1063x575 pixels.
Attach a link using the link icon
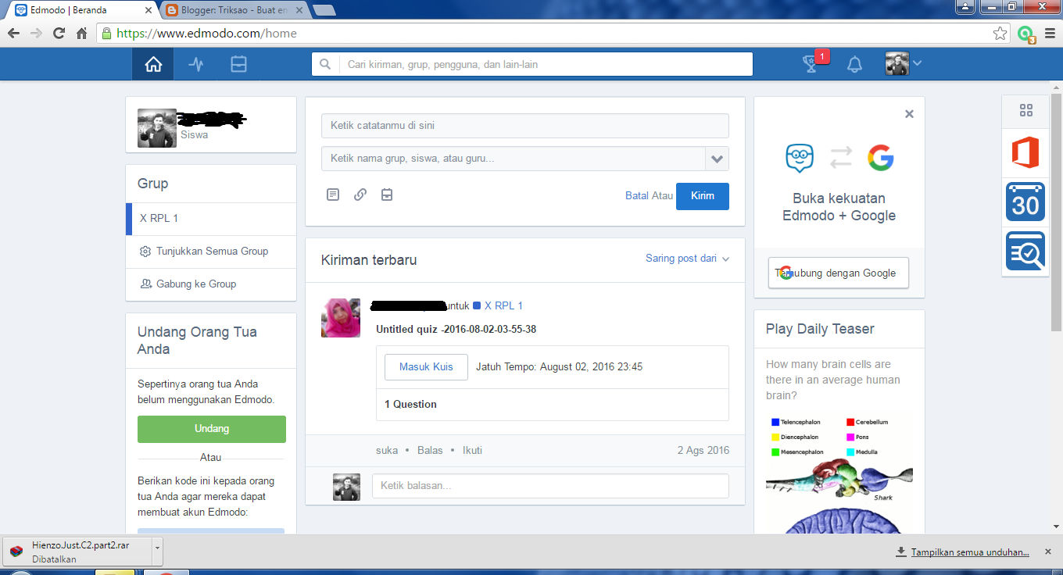360,195
